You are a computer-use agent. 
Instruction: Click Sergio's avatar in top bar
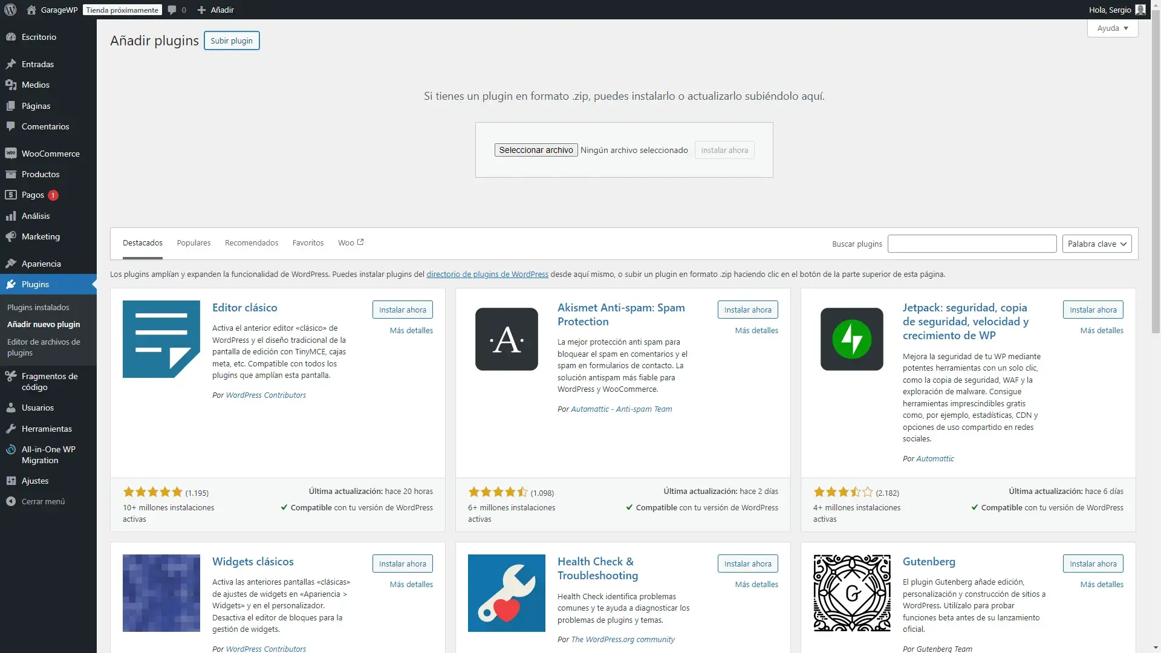(x=1140, y=10)
